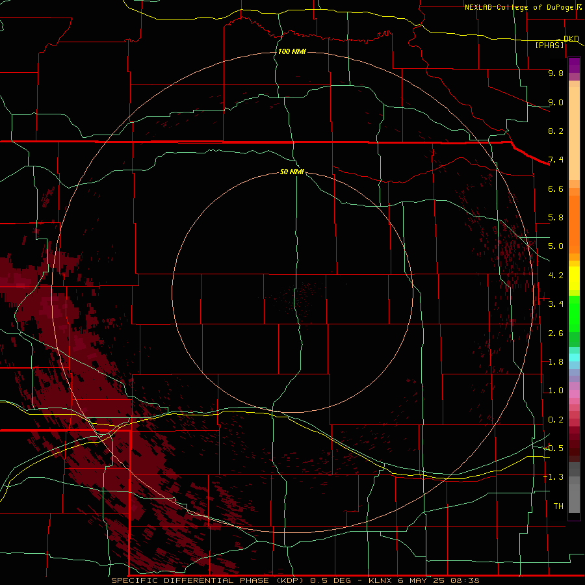Image resolution: width=585 pixels, height=585 pixels.
Task: Click the 3.4 scale value
Action: click(x=556, y=304)
